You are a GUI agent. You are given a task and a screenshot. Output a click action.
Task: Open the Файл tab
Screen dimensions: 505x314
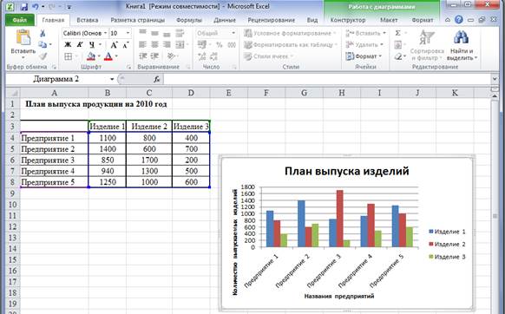pos(20,20)
